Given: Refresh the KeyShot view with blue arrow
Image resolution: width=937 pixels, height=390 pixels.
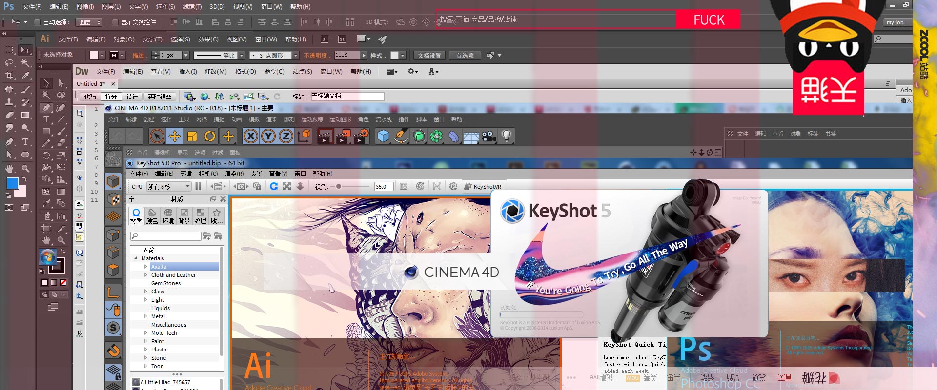Looking at the screenshot, I should pyautogui.click(x=274, y=186).
